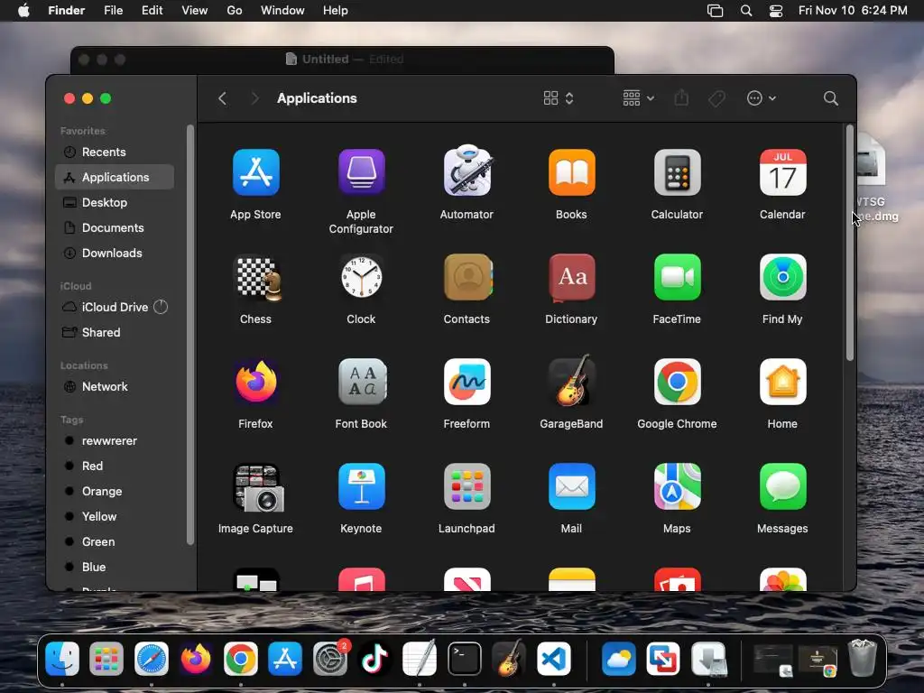This screenshot has width=924, height=693.
Task: Select the Orange tag in sidebar
Action: [115, 492]
